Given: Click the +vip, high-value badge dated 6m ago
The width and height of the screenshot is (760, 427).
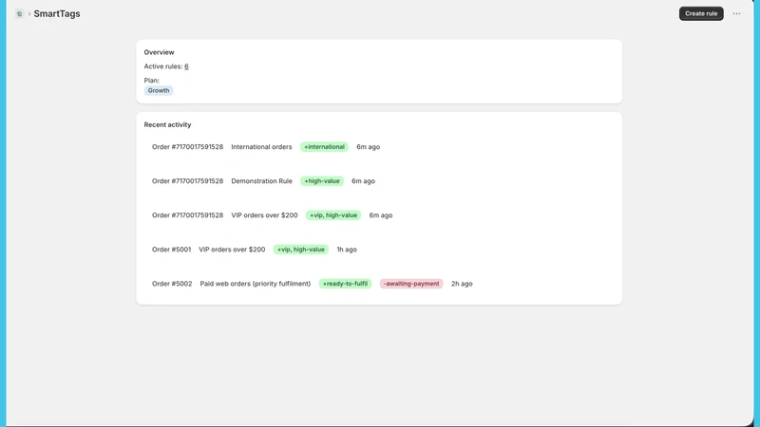Looking at the screenshot, I should click(x=333, y=215).
